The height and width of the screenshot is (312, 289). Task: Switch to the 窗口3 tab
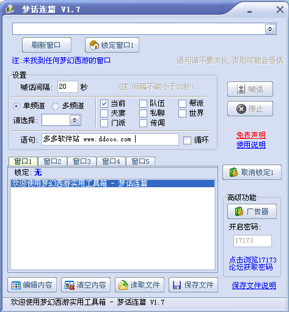pos(82,162)
